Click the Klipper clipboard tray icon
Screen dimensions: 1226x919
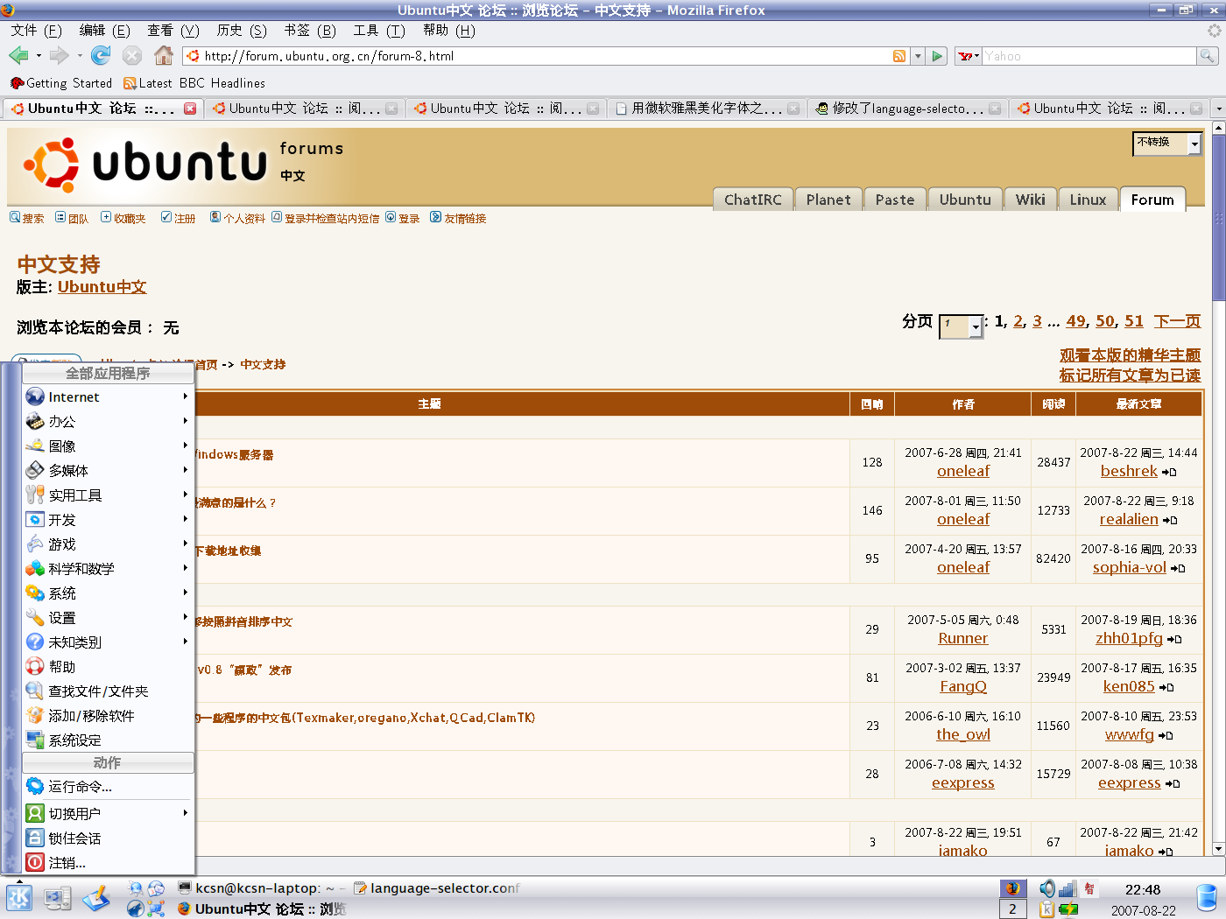(x=1047, y=909)
